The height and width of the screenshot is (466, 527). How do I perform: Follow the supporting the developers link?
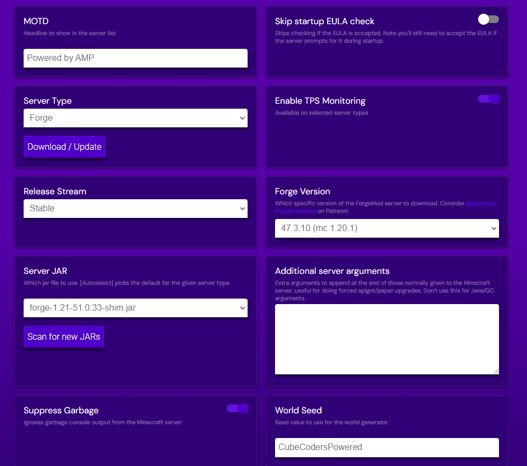481,204
